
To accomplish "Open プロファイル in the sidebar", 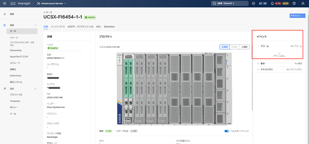I will [16, 95].
